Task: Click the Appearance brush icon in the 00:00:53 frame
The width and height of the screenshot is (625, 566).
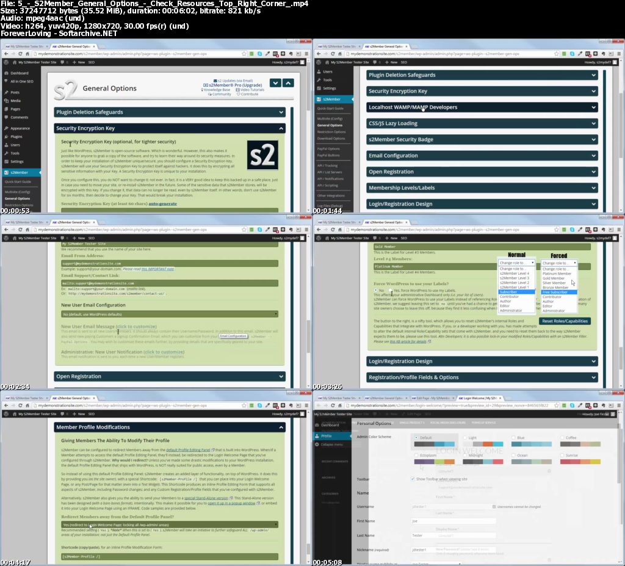Action: [x=6, y=128]
